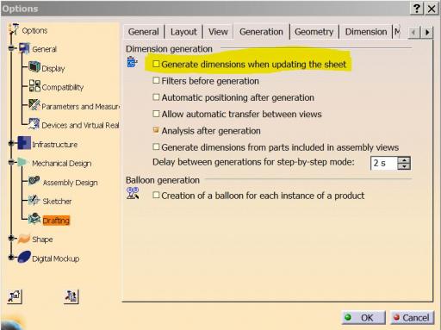Click the Digital Mockup category icon
441x330 pixels.
click(24, 257)
